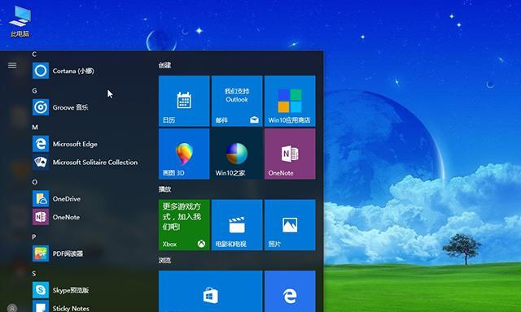Screen dimensions: 521x312
Task: Open the Edge browser tile
Action: (x=290, y=292)
